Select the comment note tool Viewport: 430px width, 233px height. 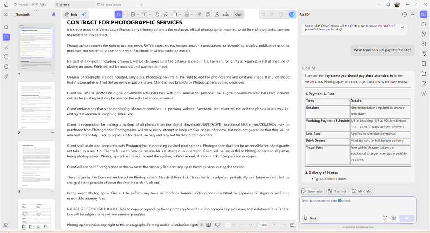click(157, 15)
